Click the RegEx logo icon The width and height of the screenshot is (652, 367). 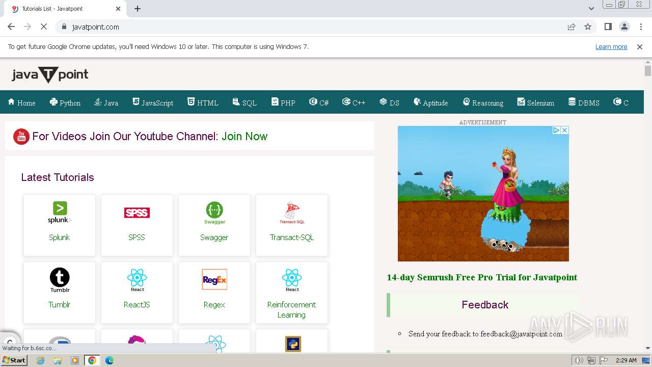point(214,279)
